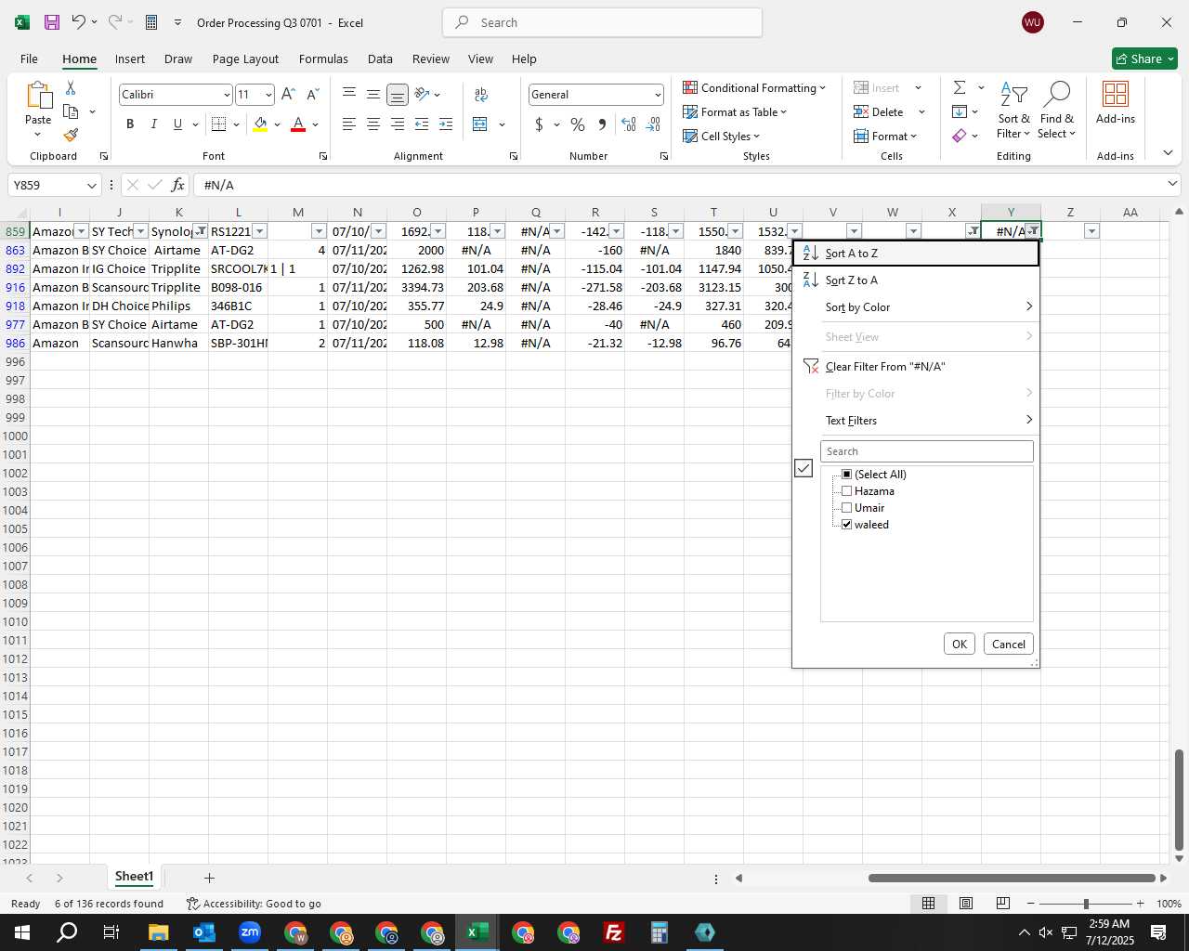Open the font size dropdown

tap(268, 95)
